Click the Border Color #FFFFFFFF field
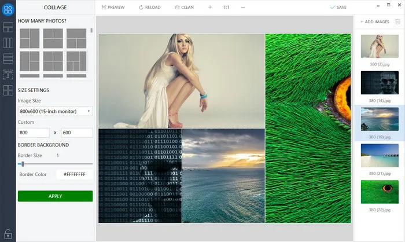This screenshot has height=242, width=405. point(74,174)
